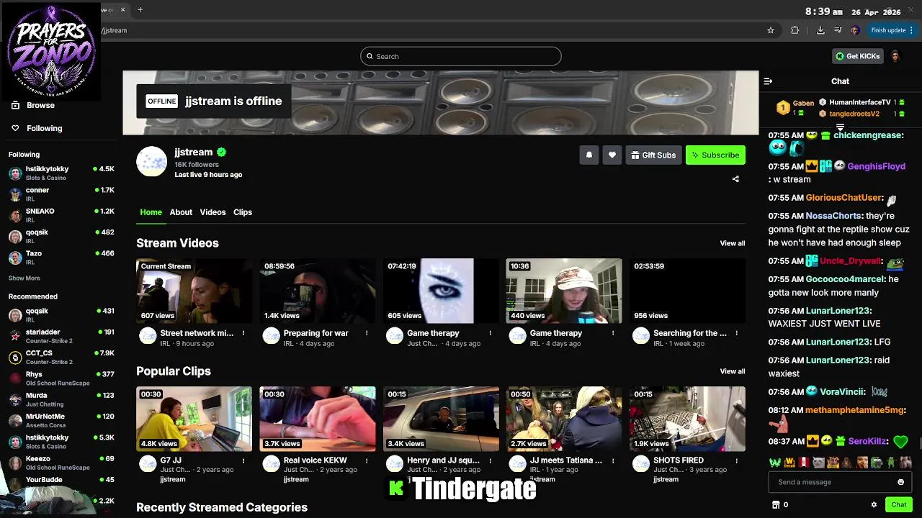The image size is (922, 518).
Task: Insert the white cat emote
Action: pos(818,463)
